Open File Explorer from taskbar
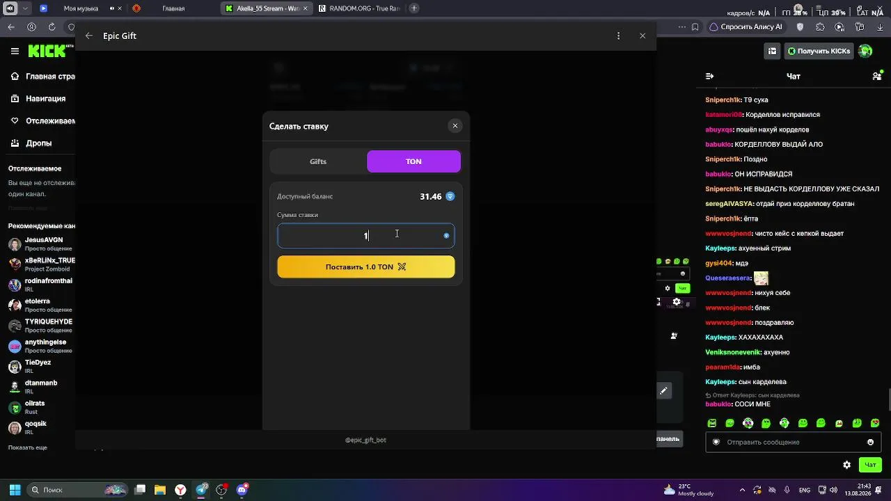891x501 pixels. pyautogui.click(x=160, y=490)
